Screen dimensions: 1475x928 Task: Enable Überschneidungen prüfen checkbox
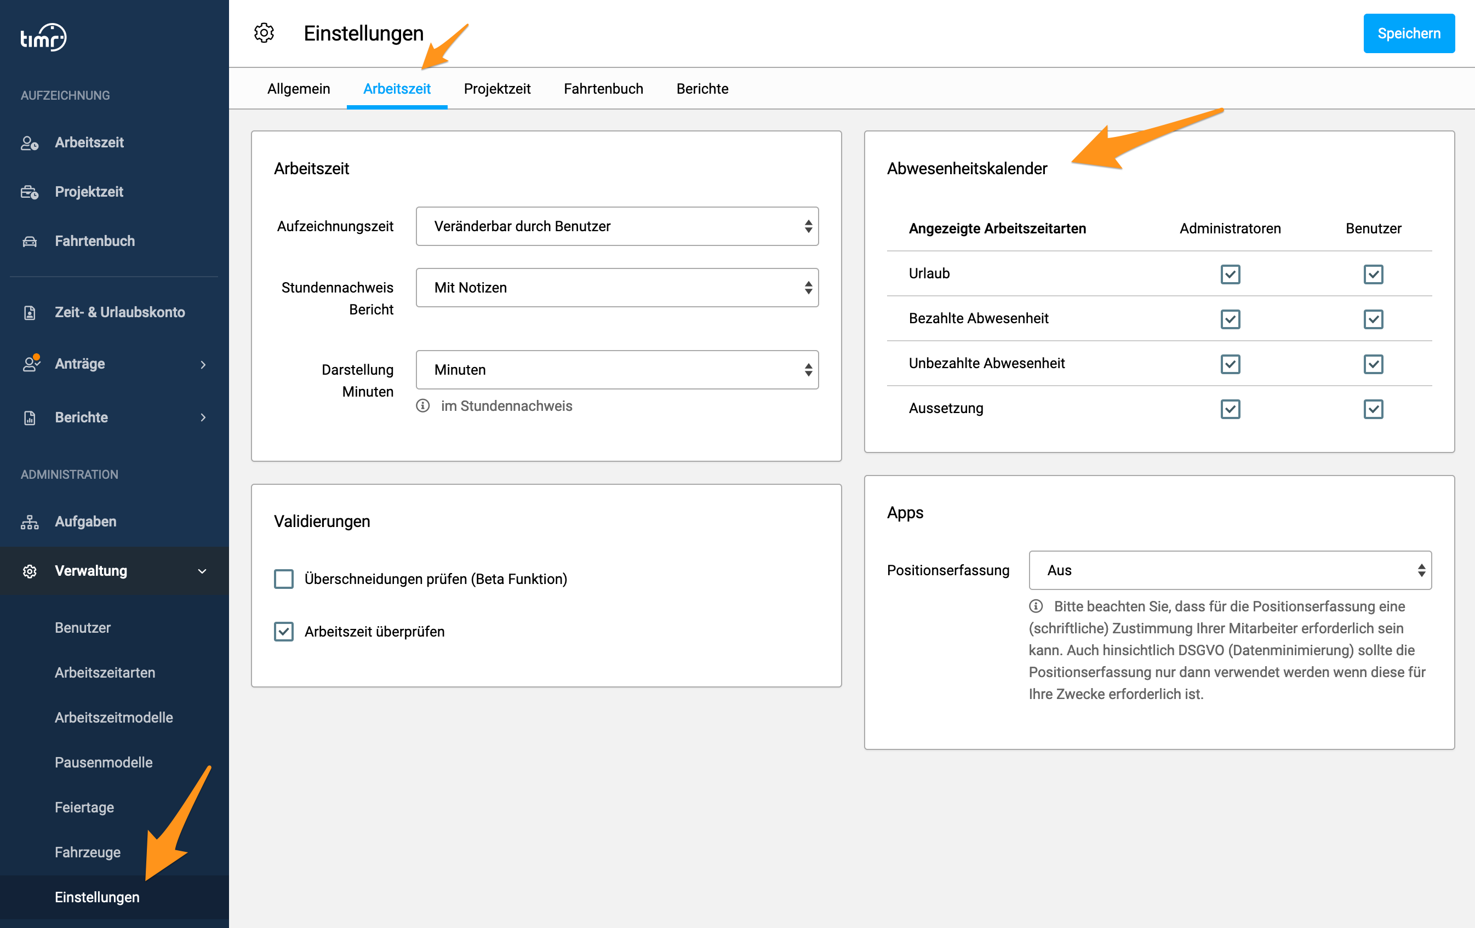pyautogui.click(x=284, y=579)
